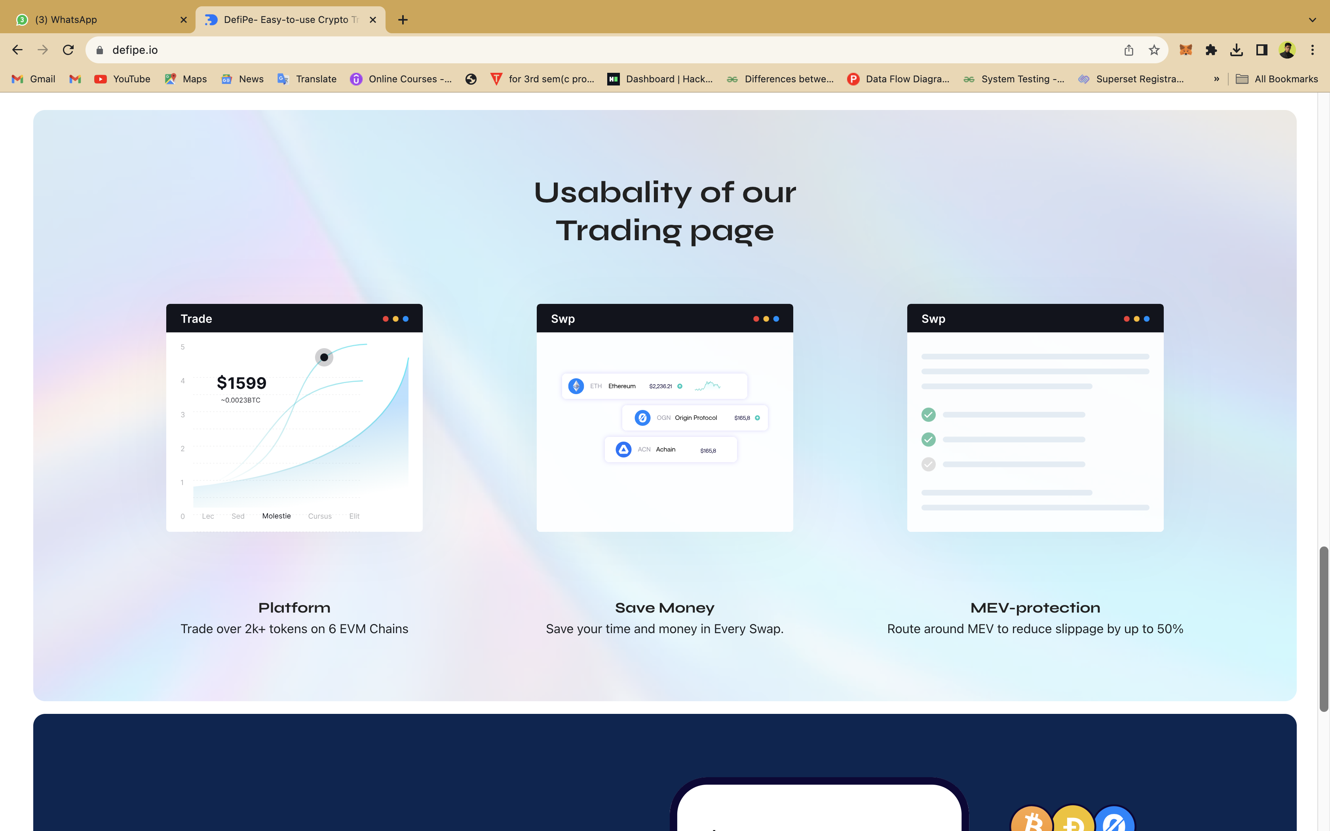This screenshot has width=1330, height=831.
Task: Click the second green checkmark in Swp card
Action: pos(928,439)
